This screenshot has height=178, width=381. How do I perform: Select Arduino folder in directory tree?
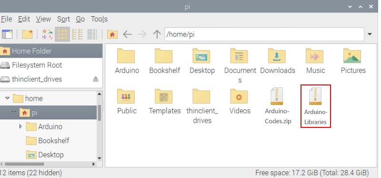pyautogui.click(x=44, y=126)
